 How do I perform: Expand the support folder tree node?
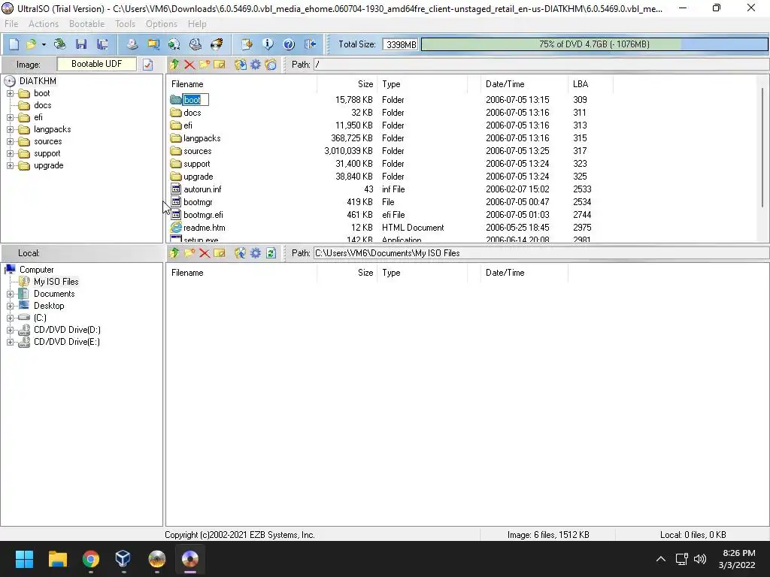pos(10,153)
